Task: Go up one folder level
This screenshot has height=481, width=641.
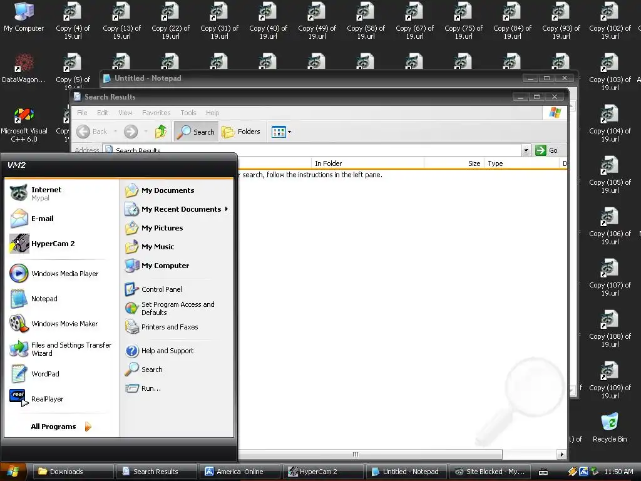Action: pos(161,132)
